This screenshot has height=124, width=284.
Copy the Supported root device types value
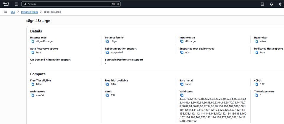(182, 52)
